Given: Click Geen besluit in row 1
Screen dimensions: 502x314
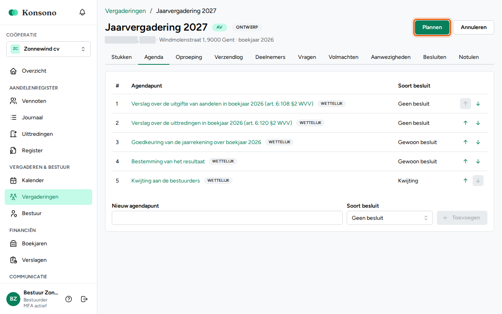Looking at the screenshot, I should click(x=414, y=104).
